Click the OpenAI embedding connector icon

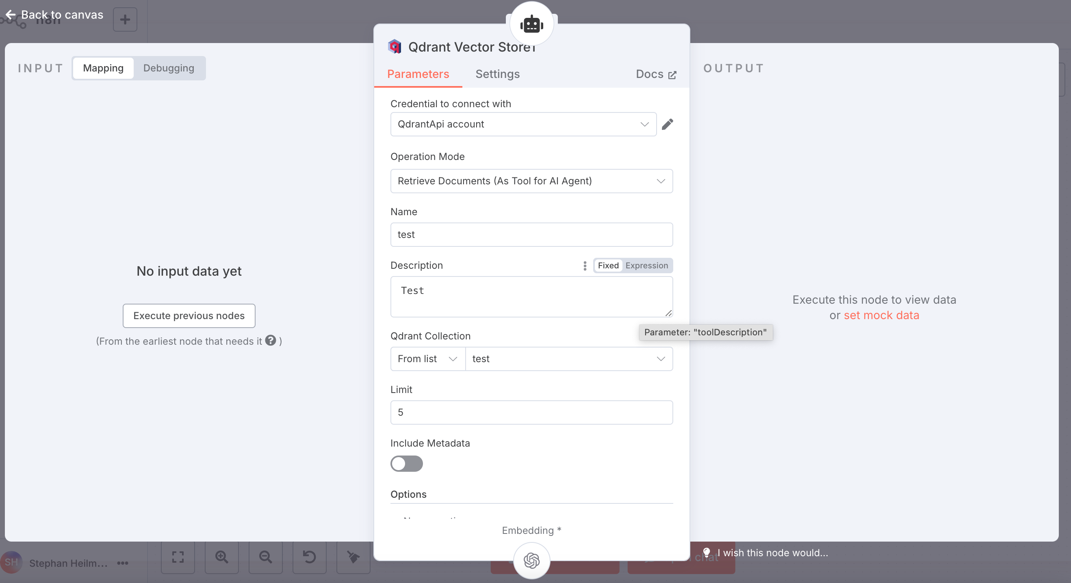click(532, 561)
